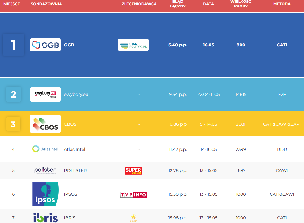Click the OGB pollster logo

pyautogui.click(x=45, y=45)
